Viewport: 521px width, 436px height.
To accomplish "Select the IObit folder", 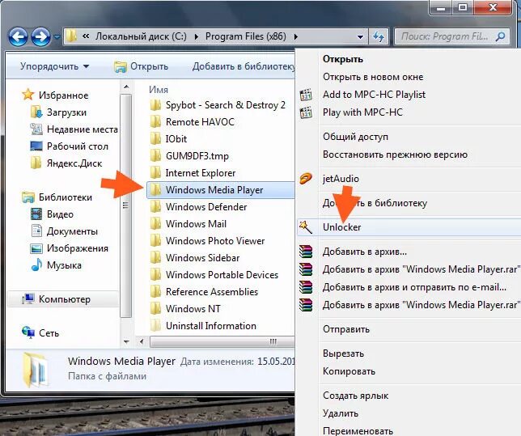I will [167, 139].
